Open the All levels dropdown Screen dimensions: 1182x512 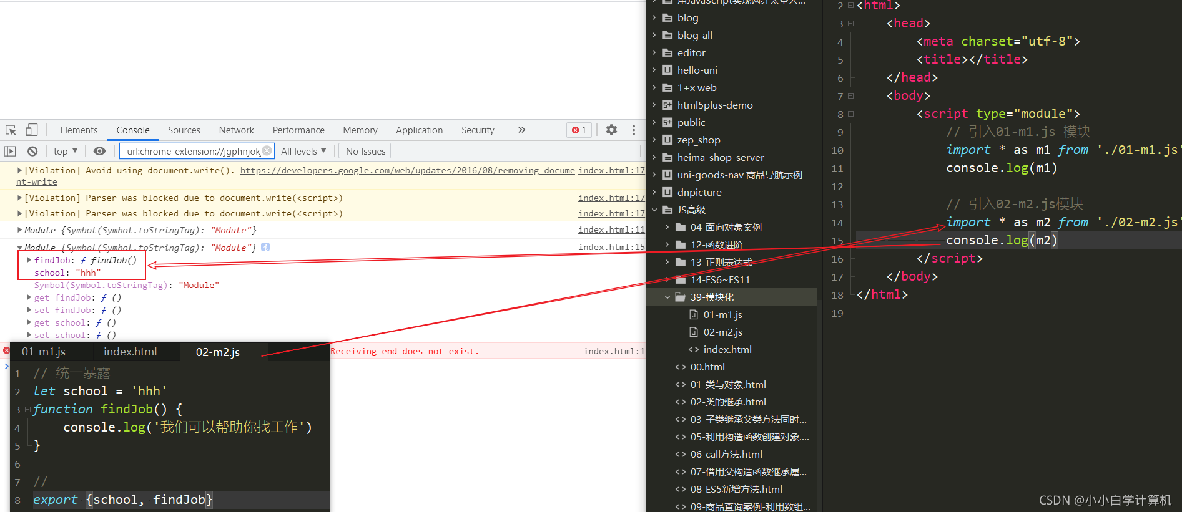303,151
